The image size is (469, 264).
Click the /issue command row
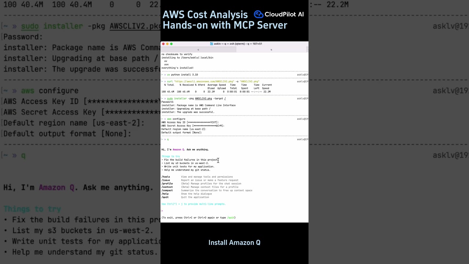tap(200, 180)
